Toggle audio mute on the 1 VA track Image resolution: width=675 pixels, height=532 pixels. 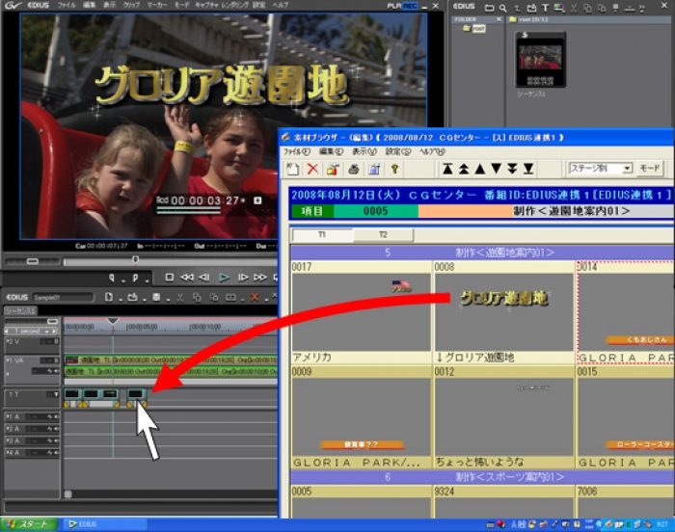click(x=56, y=371)
